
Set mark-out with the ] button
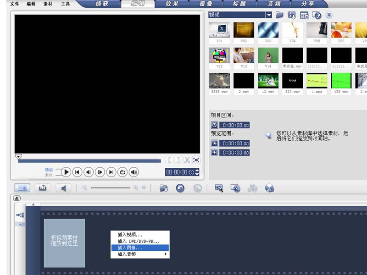(178, 160)
